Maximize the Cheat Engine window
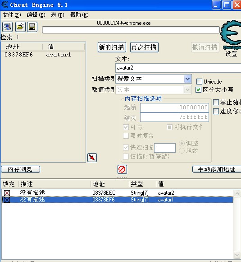The image size is (241, 262). point(227,5)
